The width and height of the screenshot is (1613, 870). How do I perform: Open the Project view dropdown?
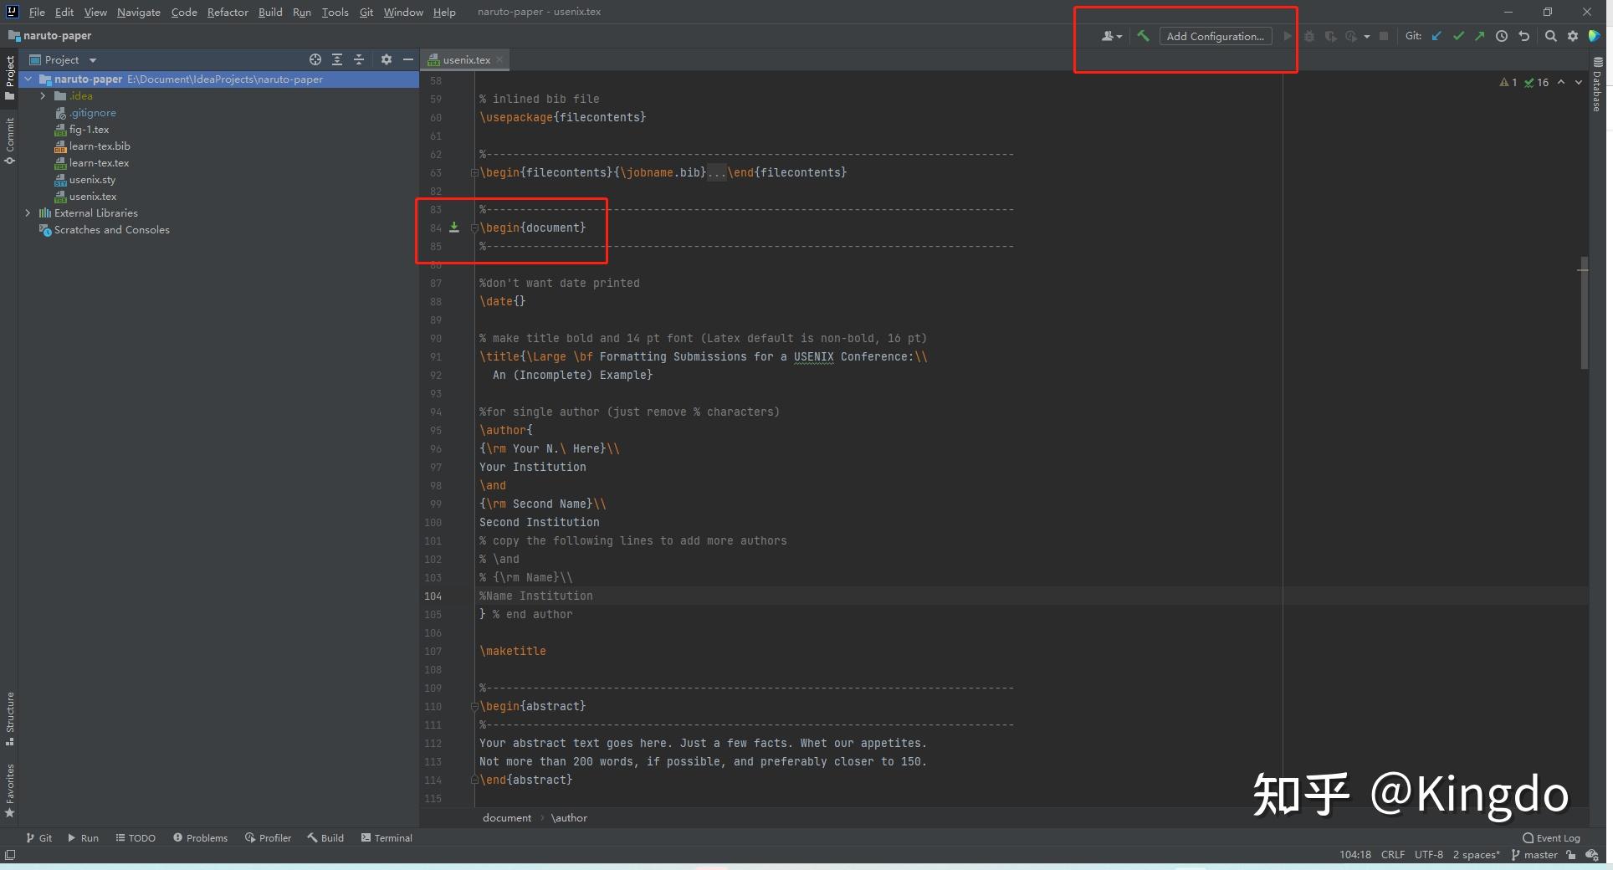[92, 59]
